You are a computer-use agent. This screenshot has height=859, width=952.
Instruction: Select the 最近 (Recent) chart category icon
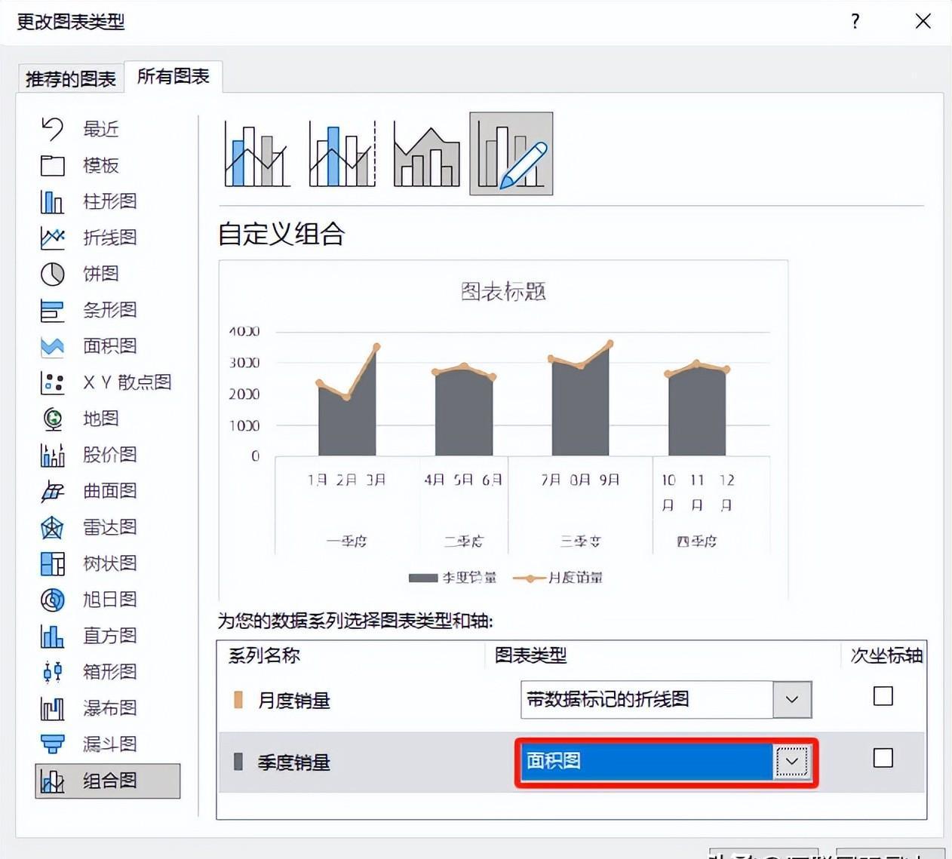point(52,129)
